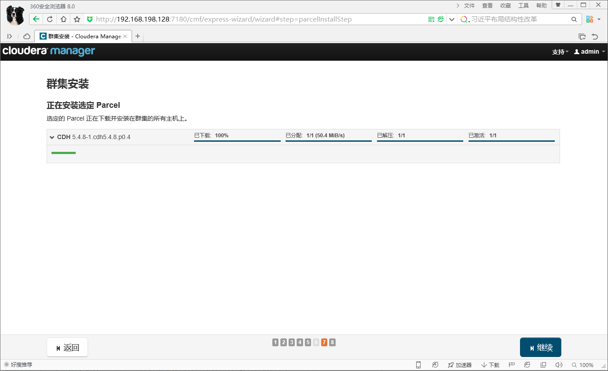The height and width of the screenshot is (371, 608).
Task: Select the 群集安装 Cloudera Manager tab
Action: click(x=84, y=36)
